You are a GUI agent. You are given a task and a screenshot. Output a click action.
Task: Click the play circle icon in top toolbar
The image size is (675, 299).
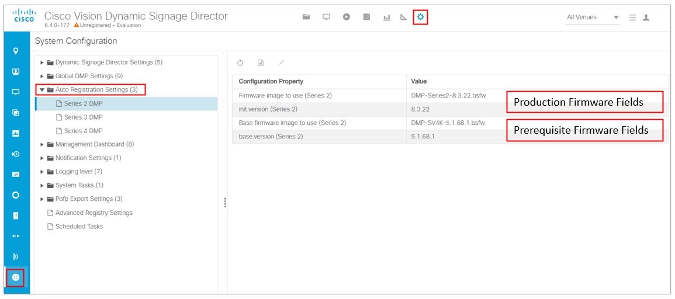pyautogui.click(x=347, y=17)
